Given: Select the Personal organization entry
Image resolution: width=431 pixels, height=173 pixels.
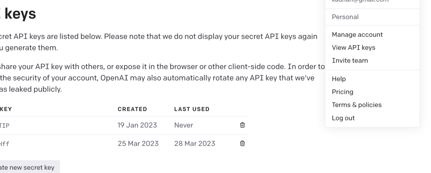Looking at the screenshot, I should 345,17.
